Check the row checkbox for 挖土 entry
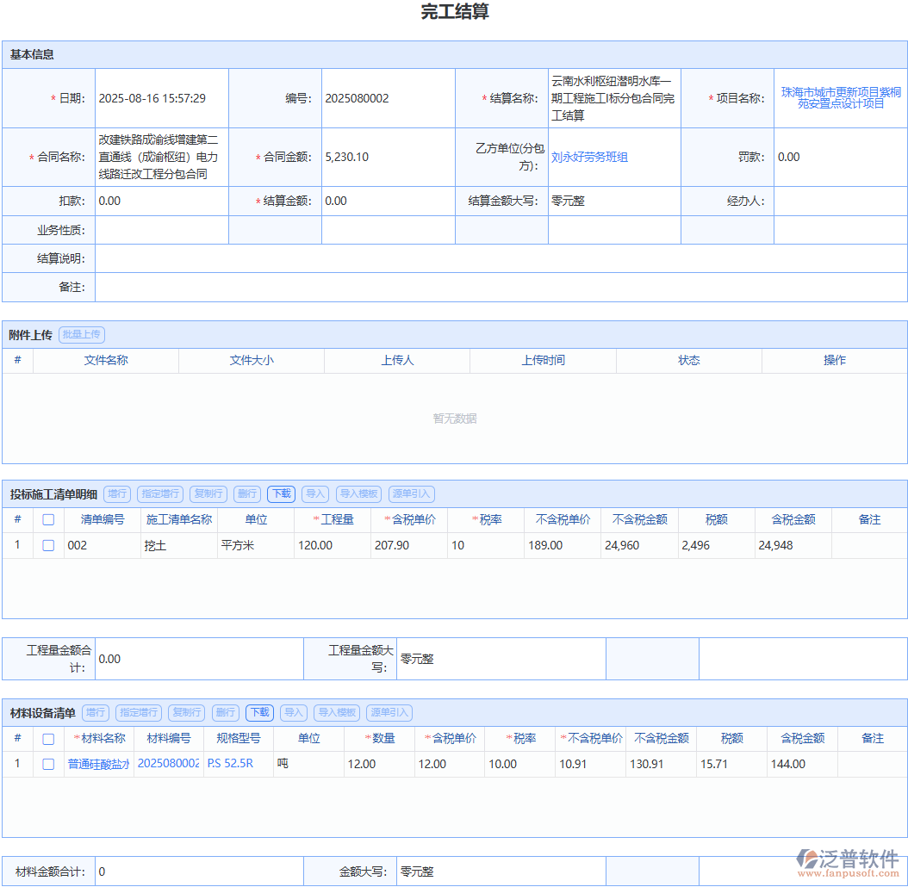This screenshot has height=887, width=908. click(x=47, y=544)
